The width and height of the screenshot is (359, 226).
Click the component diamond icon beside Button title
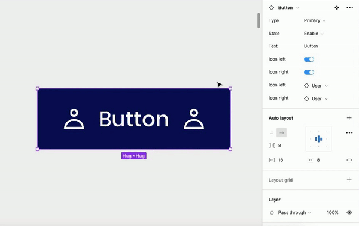(x=271, y=8)
